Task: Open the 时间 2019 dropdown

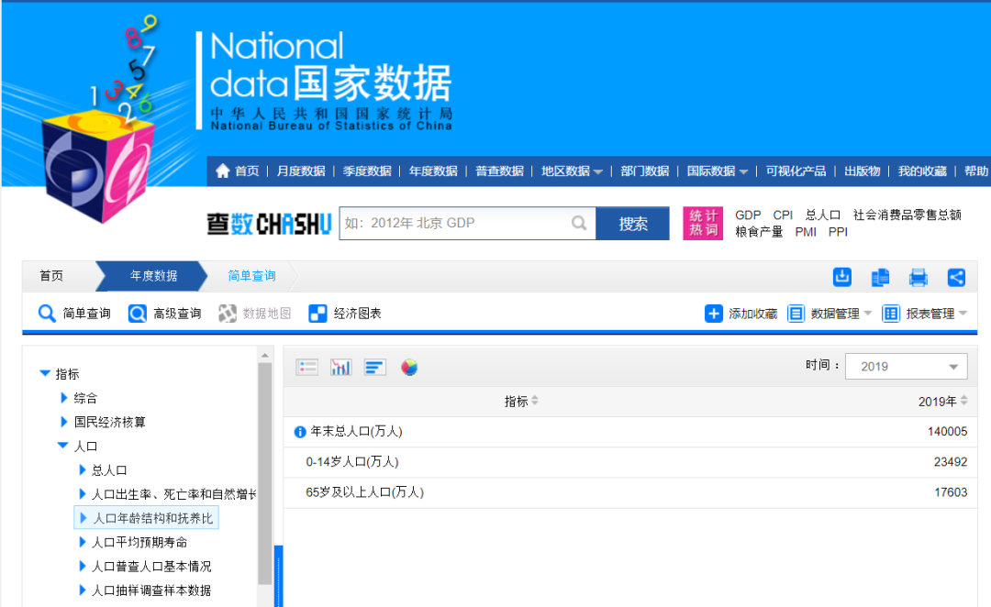Action: pyautogui.click(x=906, y=366)
